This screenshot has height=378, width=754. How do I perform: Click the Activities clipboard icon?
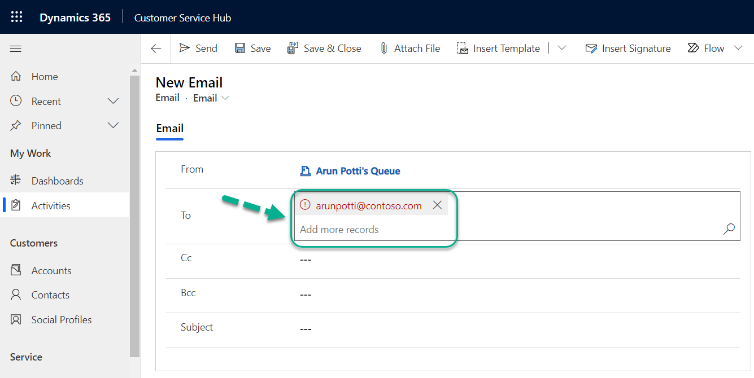coord(16,205)
